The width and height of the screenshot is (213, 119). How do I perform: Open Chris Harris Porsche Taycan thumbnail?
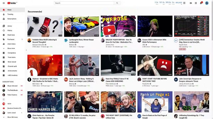pyautogui.click(x=45, y=102)
